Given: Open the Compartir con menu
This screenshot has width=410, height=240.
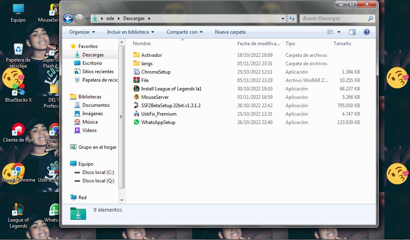Looking at the screenshot, I should pyautogui.click(x=185, y=32).
